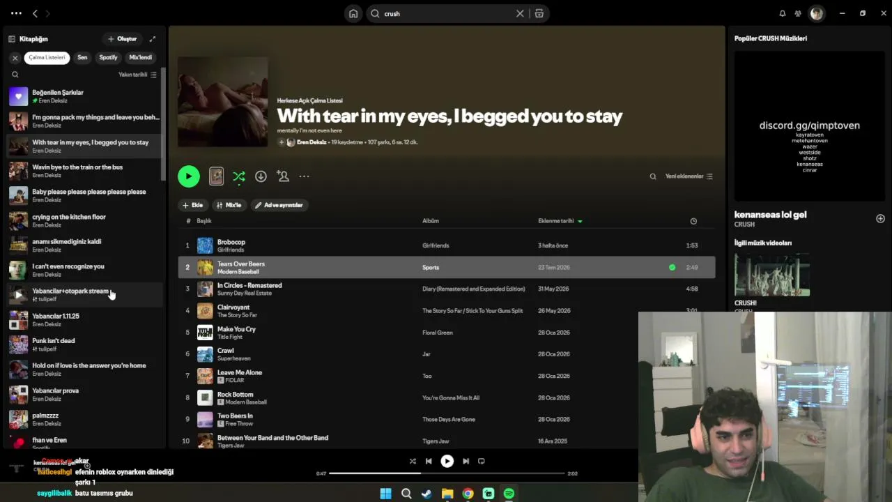Viewport: 892px width, 502px height.
Task: Toggle the Spotify filter chip
Action: click(x=108, y=58)
